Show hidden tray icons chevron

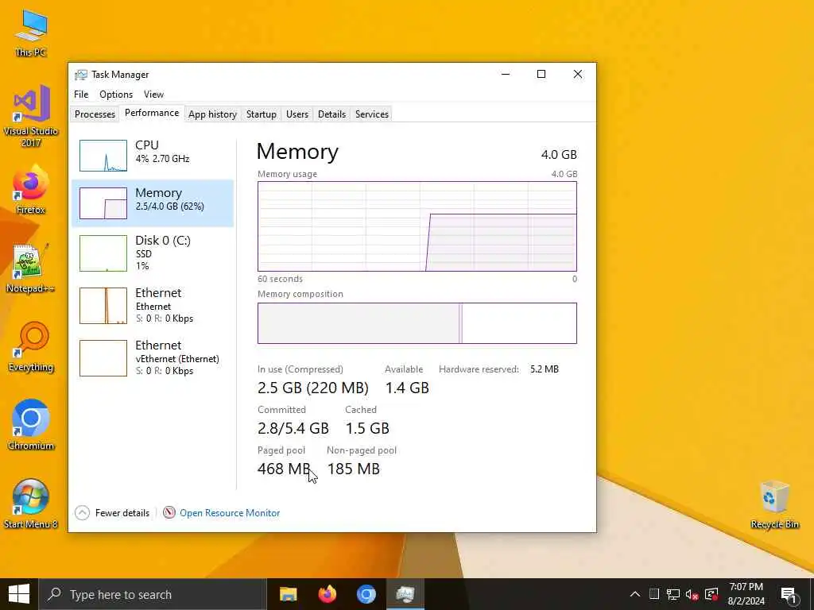click(635, 594)
